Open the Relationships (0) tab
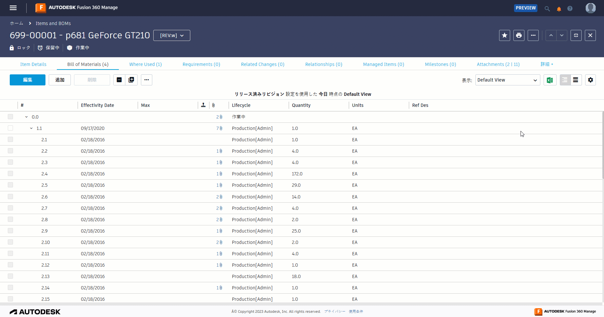The width and height of the screenshot is (604, 317). point(324,64)
